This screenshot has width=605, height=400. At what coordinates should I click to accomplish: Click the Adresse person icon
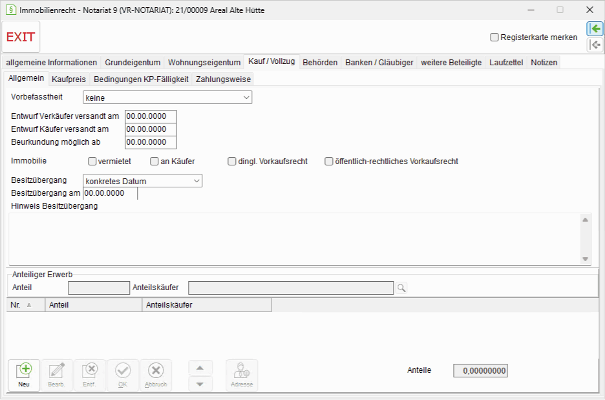[242, 375]
